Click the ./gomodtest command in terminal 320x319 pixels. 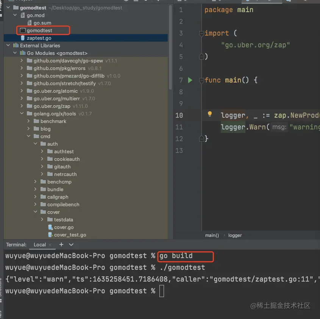pos(183,268)
